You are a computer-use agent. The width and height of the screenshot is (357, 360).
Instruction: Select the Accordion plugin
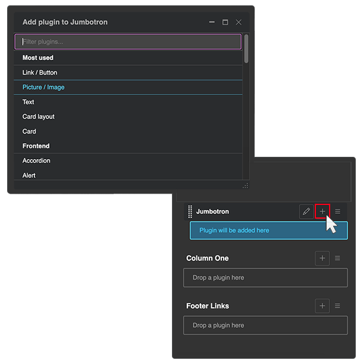(x=36, y=161)
